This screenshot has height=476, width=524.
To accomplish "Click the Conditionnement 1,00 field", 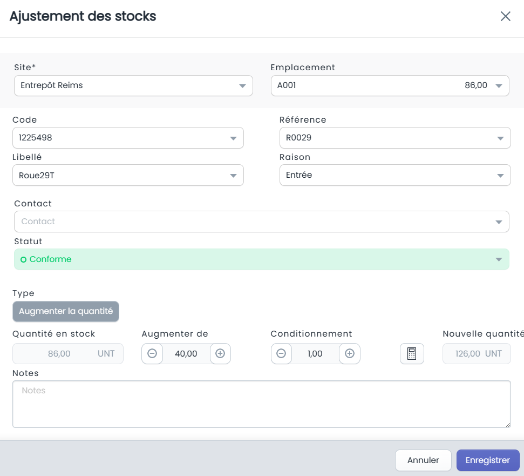I will pyautogui.click(x=315, y=353).
